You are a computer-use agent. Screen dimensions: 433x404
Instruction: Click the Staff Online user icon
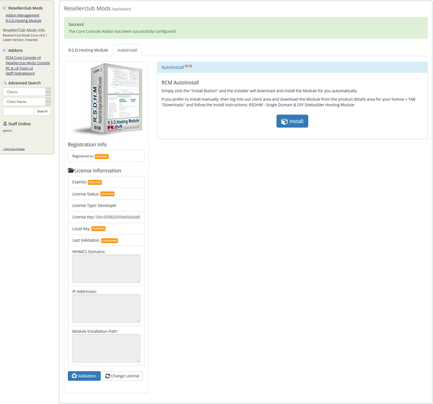coord(5,124)
